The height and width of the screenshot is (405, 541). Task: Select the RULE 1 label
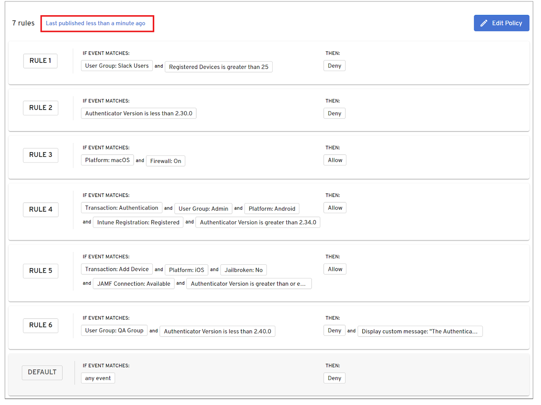point(40,61)
